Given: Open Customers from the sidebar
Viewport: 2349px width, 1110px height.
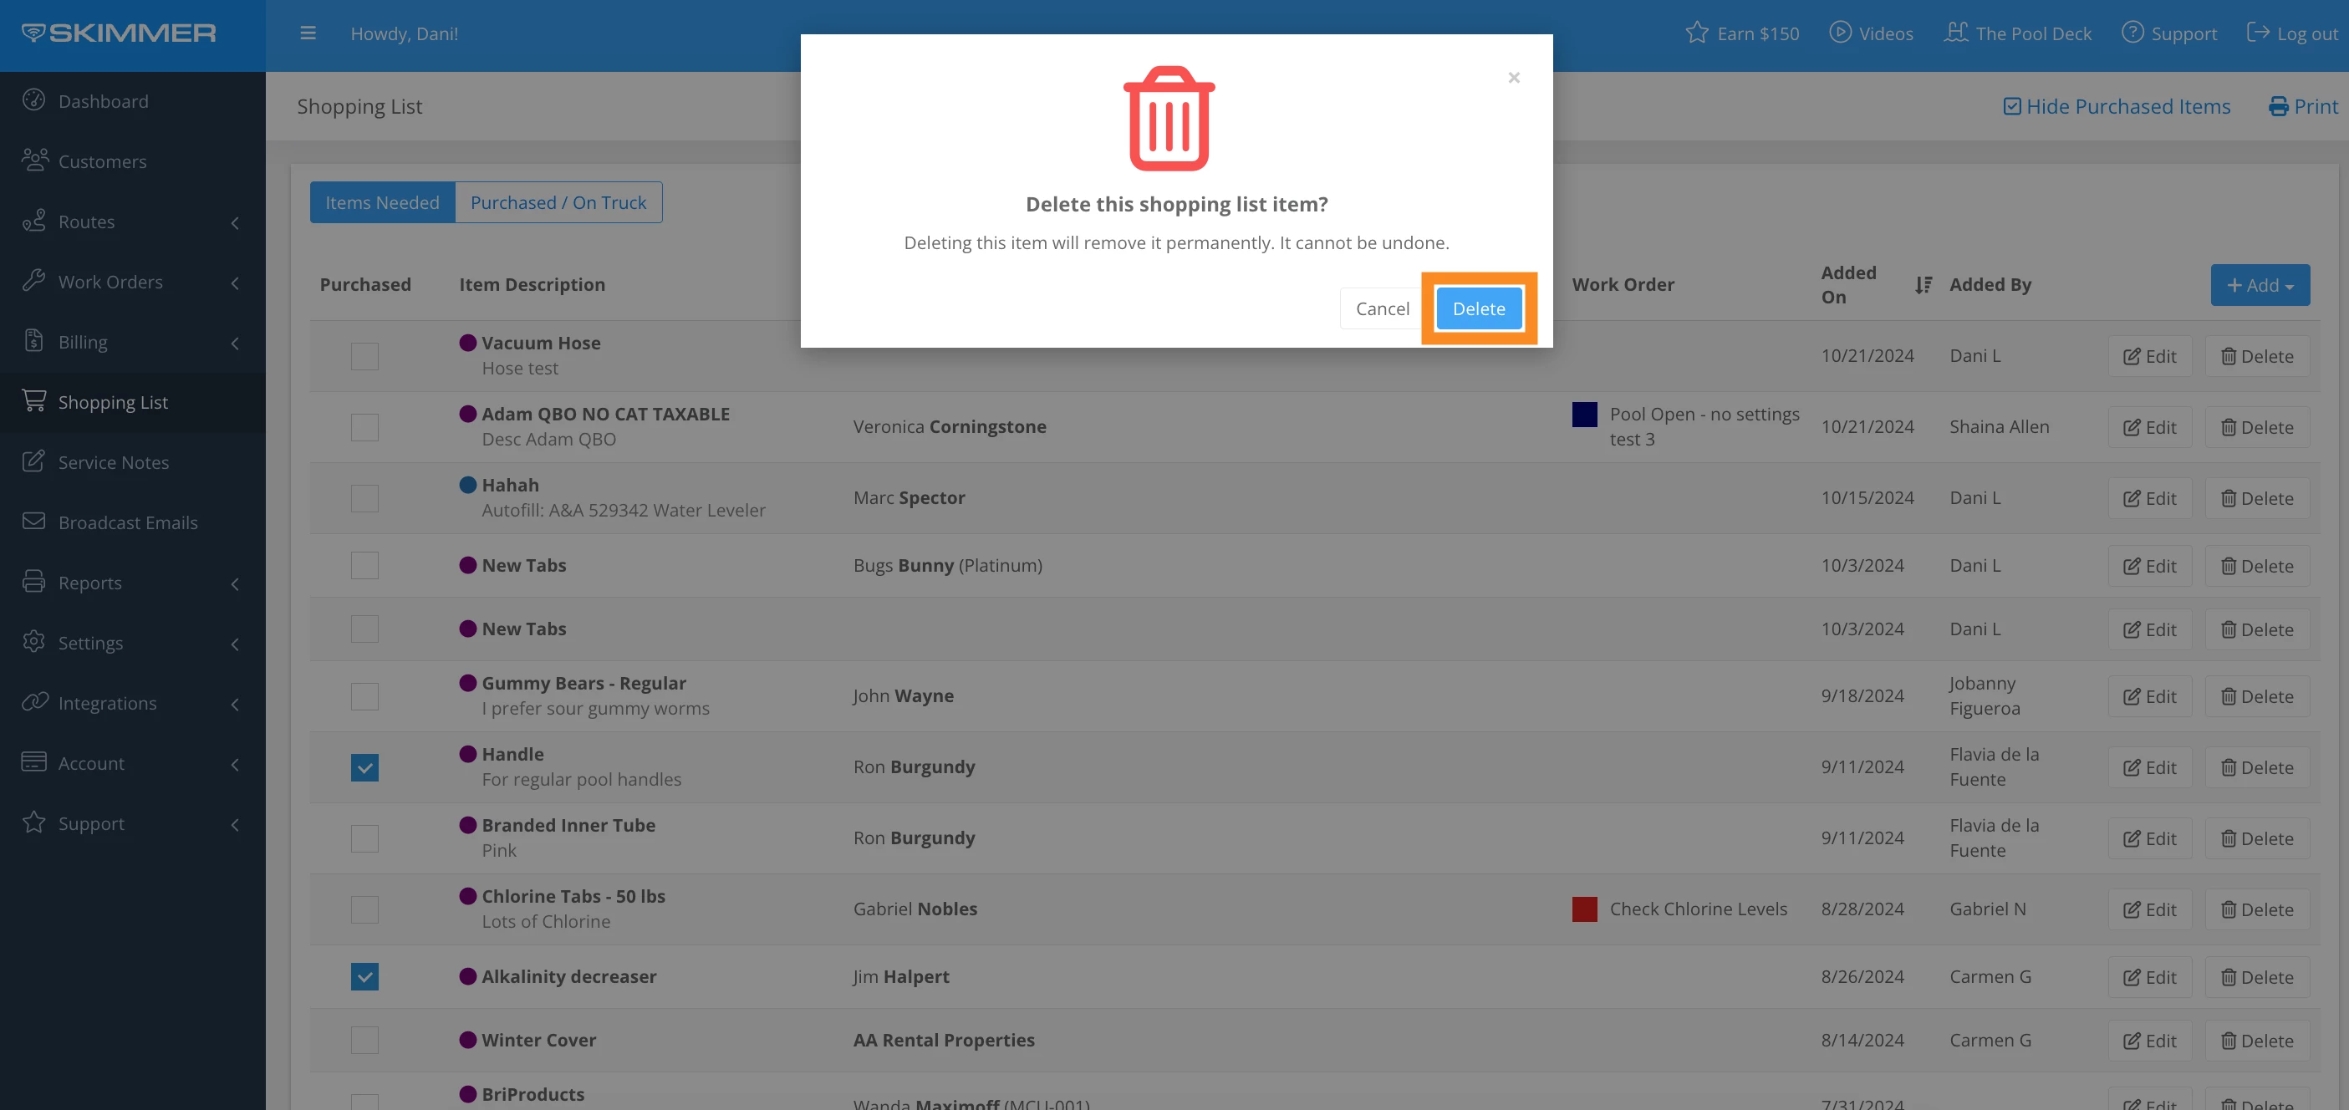Looking at the screenshot, I should [101, 161].
